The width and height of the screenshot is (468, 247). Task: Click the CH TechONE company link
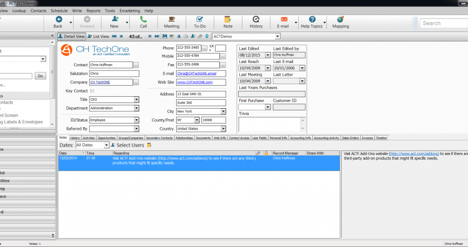click(x=100, y=83)
